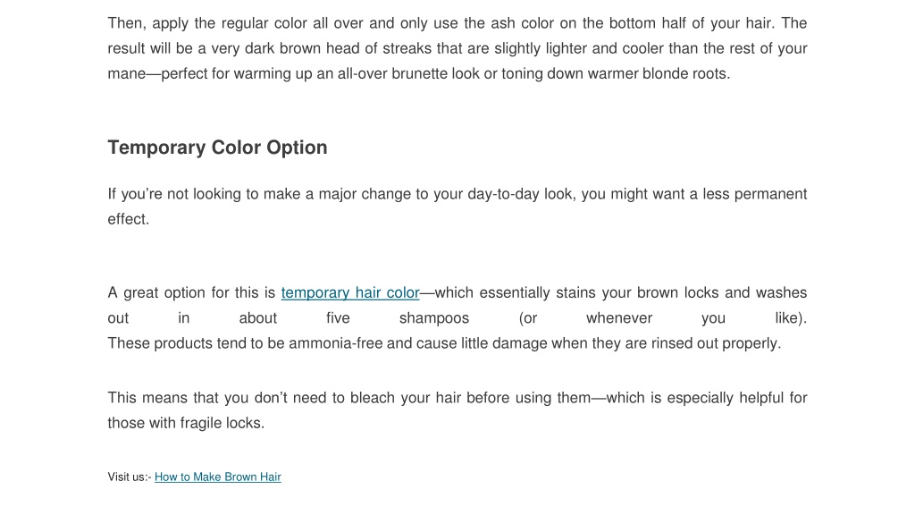Click the paragraph beginning "If you're not looking"
The height and width of the screenshot is (515, 915).
[x=457, y=207]
